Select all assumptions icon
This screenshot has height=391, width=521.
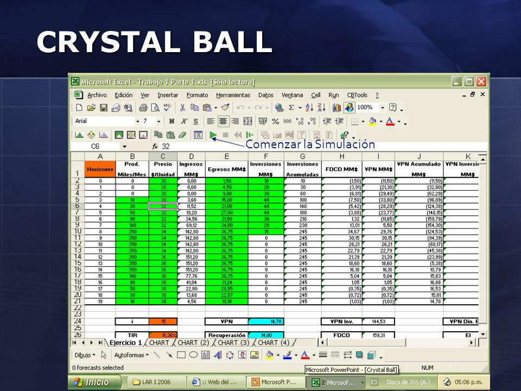[119, 135]
